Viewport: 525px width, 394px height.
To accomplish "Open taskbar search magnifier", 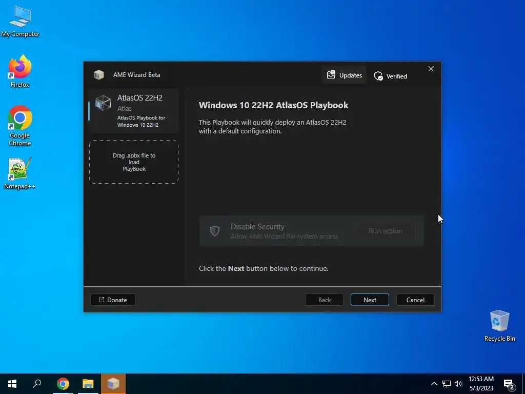I will tap(37, 384).
